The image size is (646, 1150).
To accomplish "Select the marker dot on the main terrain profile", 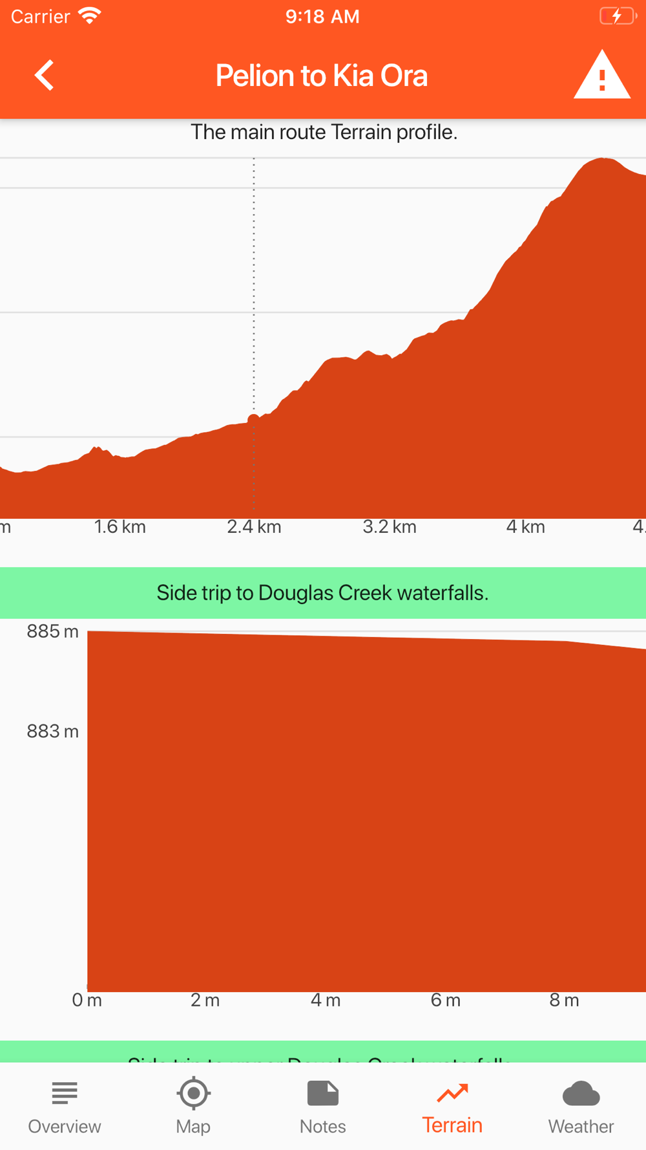I will (x=254, y=419).
